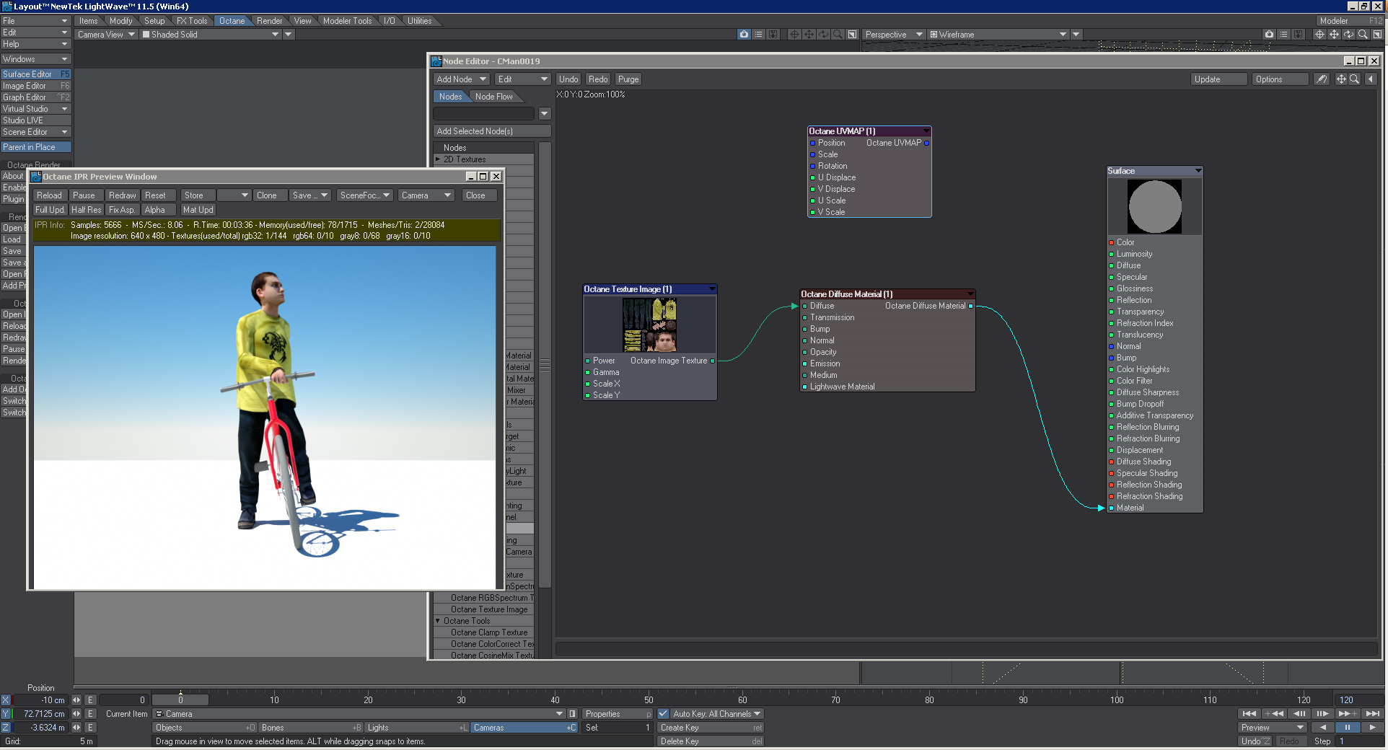Click the move-view icon in Camera View viewport
Viewport: 1388px width, 750px height.
coord(809,35)
